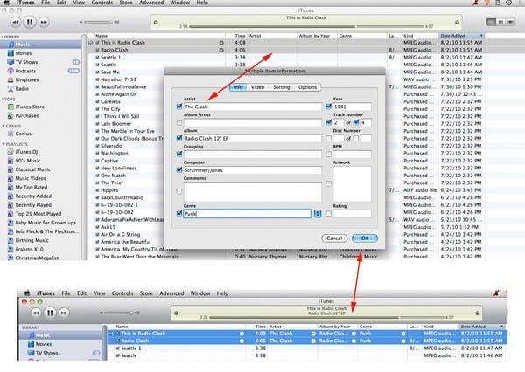Collapse the Genius section in sidebar
The height and width of the screenshot is (372, 525).
click(x=3, y=126)
